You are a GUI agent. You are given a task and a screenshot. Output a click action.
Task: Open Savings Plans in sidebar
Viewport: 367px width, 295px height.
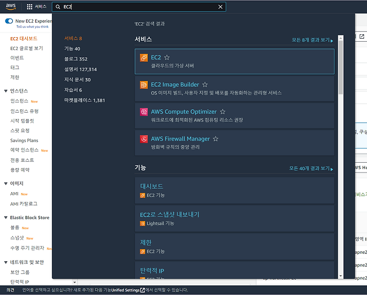point(24,140)
